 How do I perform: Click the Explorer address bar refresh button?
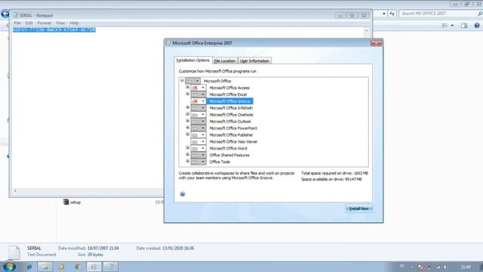[x=392, y=14]
